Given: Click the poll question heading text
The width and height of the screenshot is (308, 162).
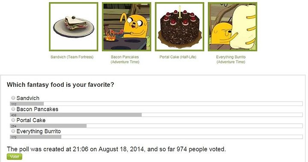Looking at the screenshot, I should click(60, 85).
